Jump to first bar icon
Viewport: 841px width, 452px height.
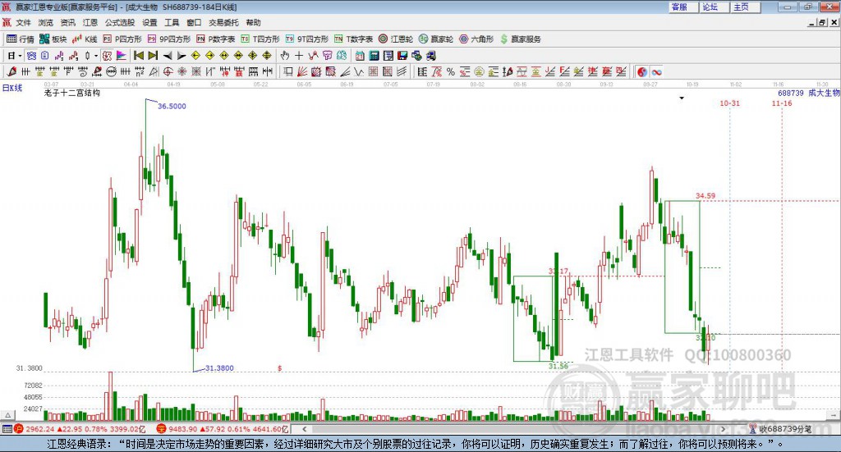pyautogui.click(x=138, y=56)
